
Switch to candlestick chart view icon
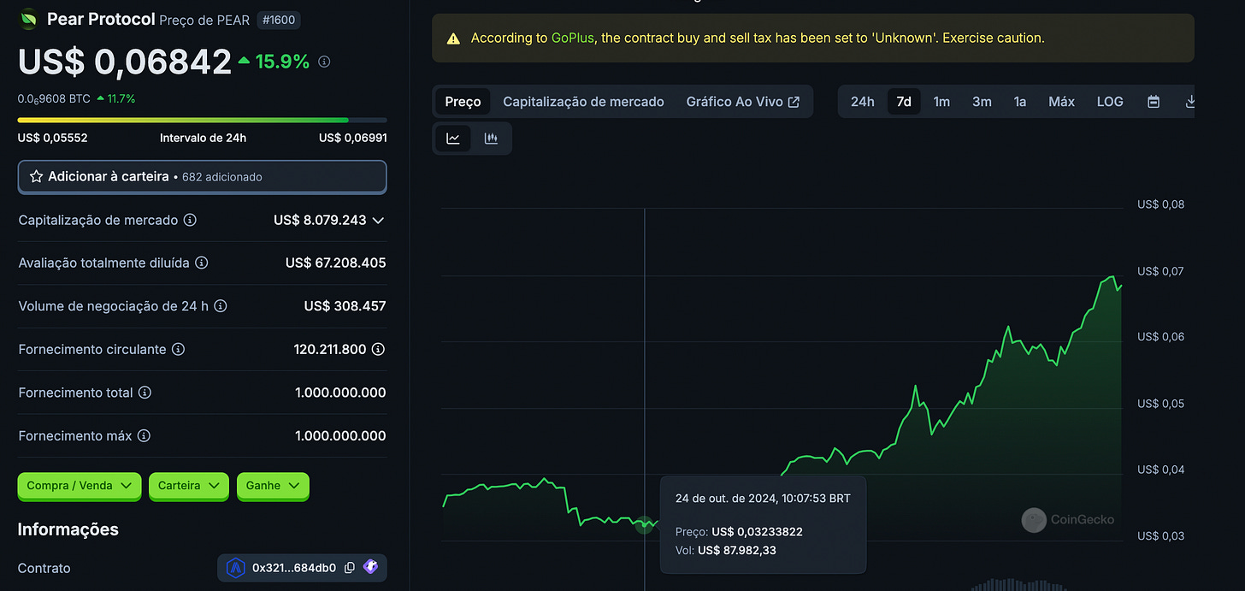tap(491, 139)
